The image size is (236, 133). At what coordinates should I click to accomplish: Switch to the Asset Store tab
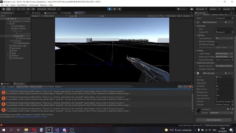51,13
